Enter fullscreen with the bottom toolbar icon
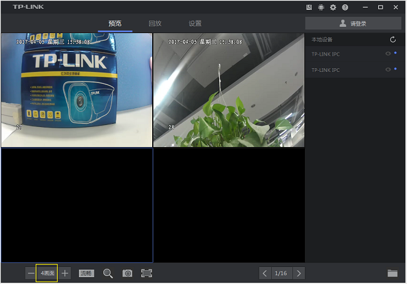 click(147, 273)
